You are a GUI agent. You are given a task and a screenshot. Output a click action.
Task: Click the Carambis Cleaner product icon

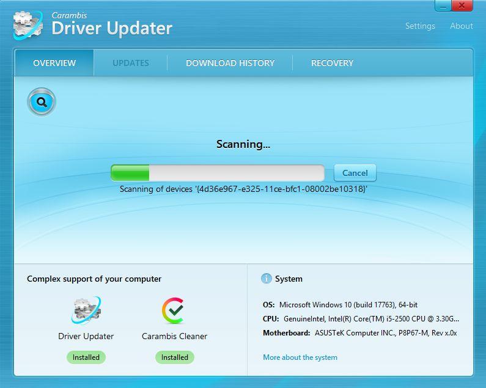174,310
